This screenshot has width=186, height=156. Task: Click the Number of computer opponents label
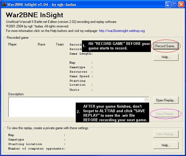click(x=37, y=149)
